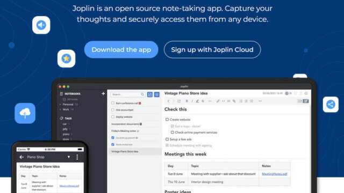Click the Interior design meeting cell
The width and height of the screenshot is (344, 193).
224,182
